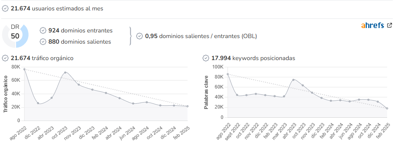Click the ahrefs logo link
This screenshot has height=145, width=396.
[373, 25]
